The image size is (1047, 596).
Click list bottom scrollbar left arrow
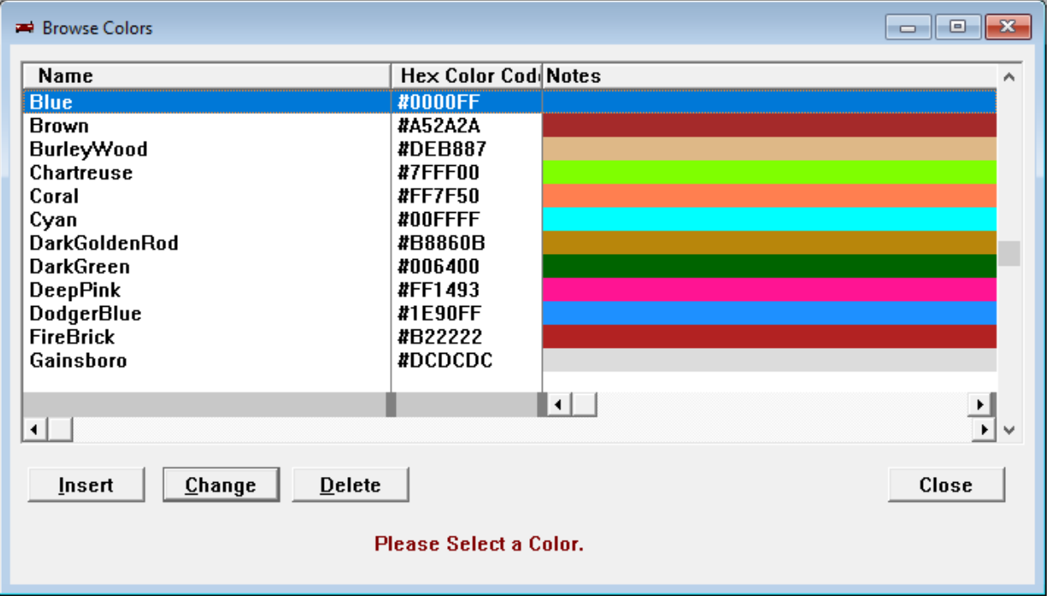pyautogui.click(x=34, y=430)
